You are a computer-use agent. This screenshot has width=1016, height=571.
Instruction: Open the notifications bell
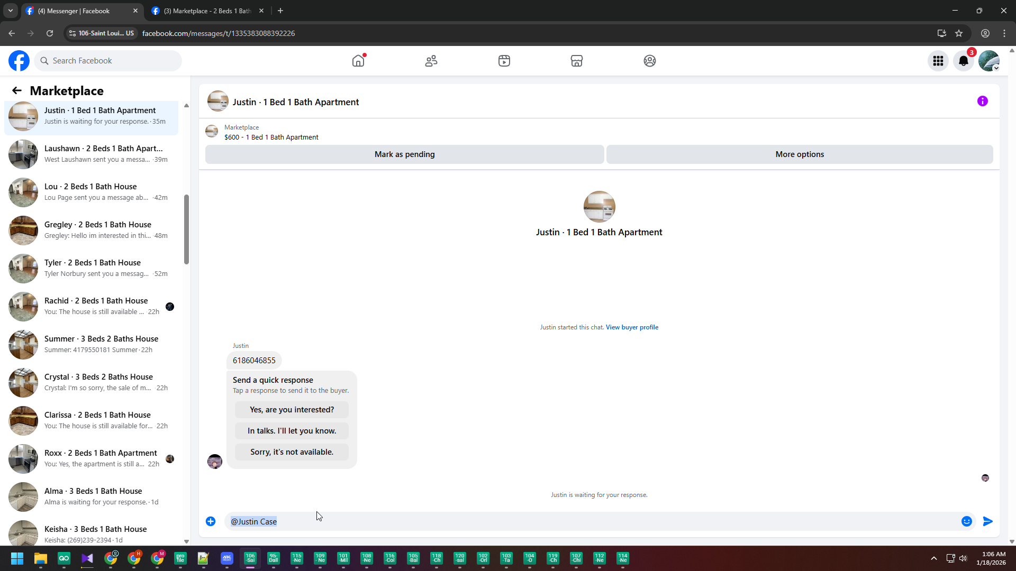pyautogui.click(x=964, y=61)
